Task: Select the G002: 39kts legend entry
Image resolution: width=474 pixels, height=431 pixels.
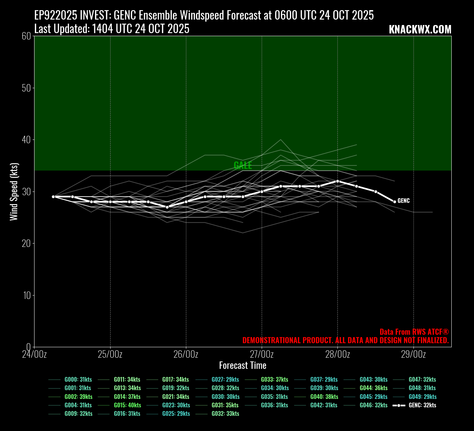Action: (78, 397)
